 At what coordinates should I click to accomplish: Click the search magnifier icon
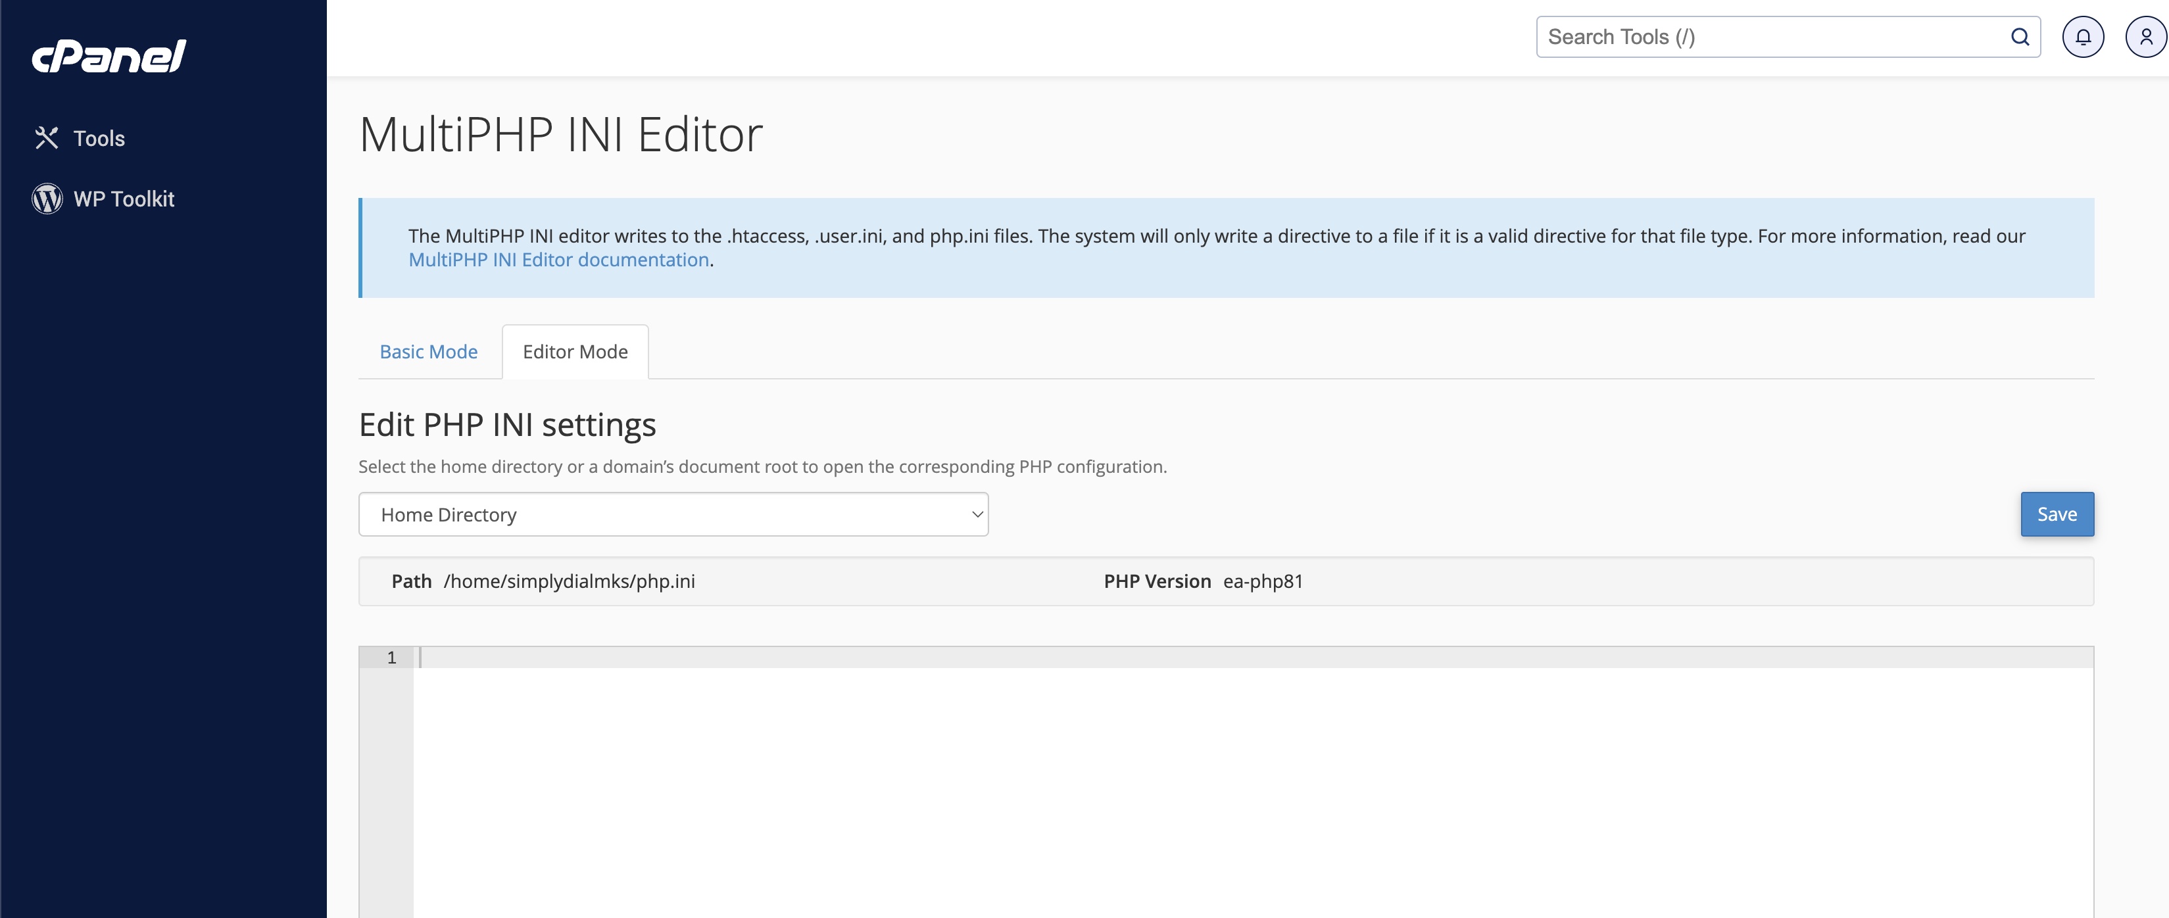[2019, 37]
